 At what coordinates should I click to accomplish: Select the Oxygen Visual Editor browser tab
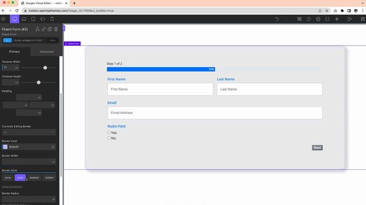43,3
